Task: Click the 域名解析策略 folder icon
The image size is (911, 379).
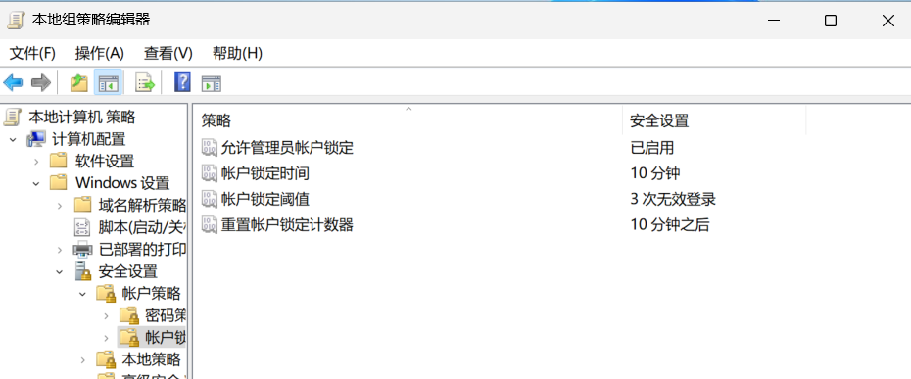Action: (83, 205)
